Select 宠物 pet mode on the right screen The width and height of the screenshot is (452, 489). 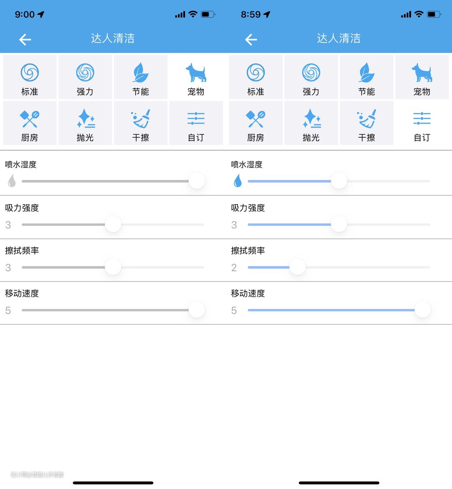[422, 77]
